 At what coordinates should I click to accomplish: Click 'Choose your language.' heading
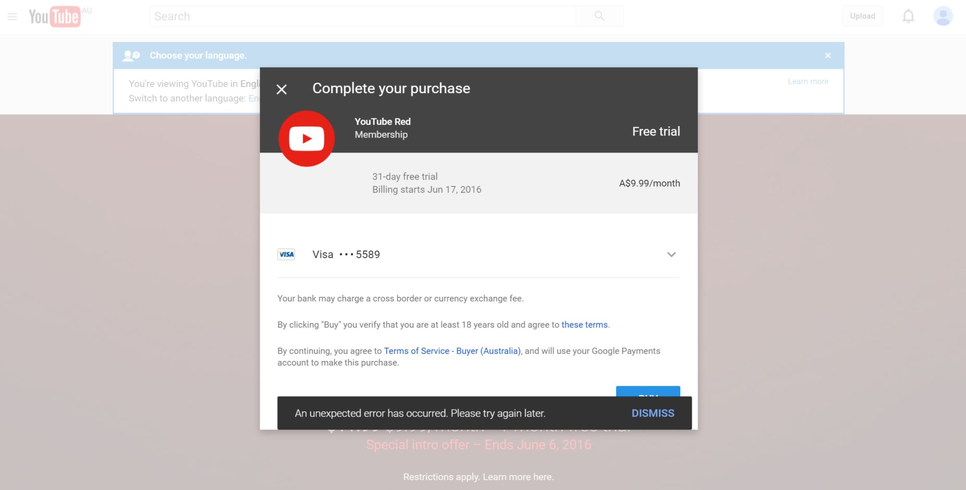198,56
